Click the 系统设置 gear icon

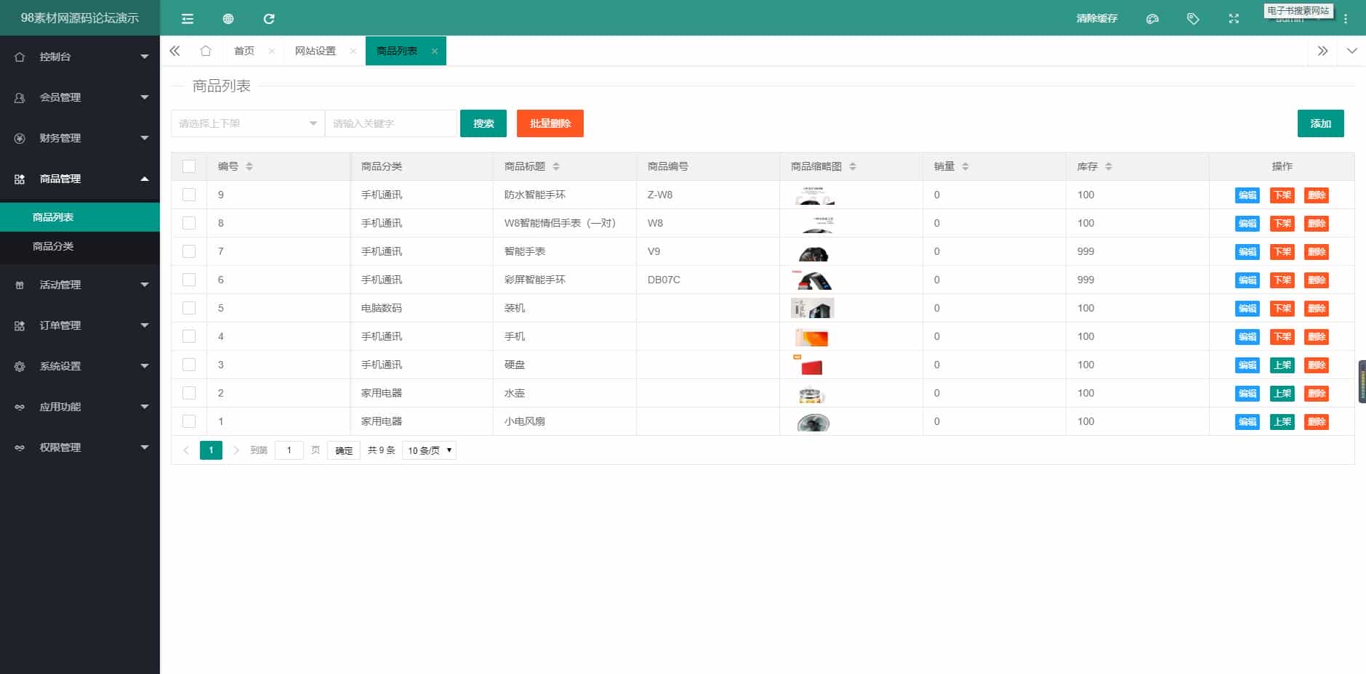20,366
